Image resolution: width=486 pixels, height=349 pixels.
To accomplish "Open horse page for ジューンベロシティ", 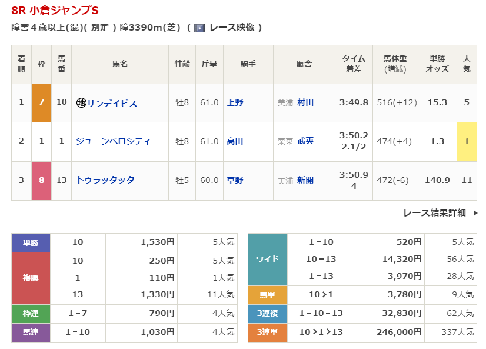I will (113, 141).
